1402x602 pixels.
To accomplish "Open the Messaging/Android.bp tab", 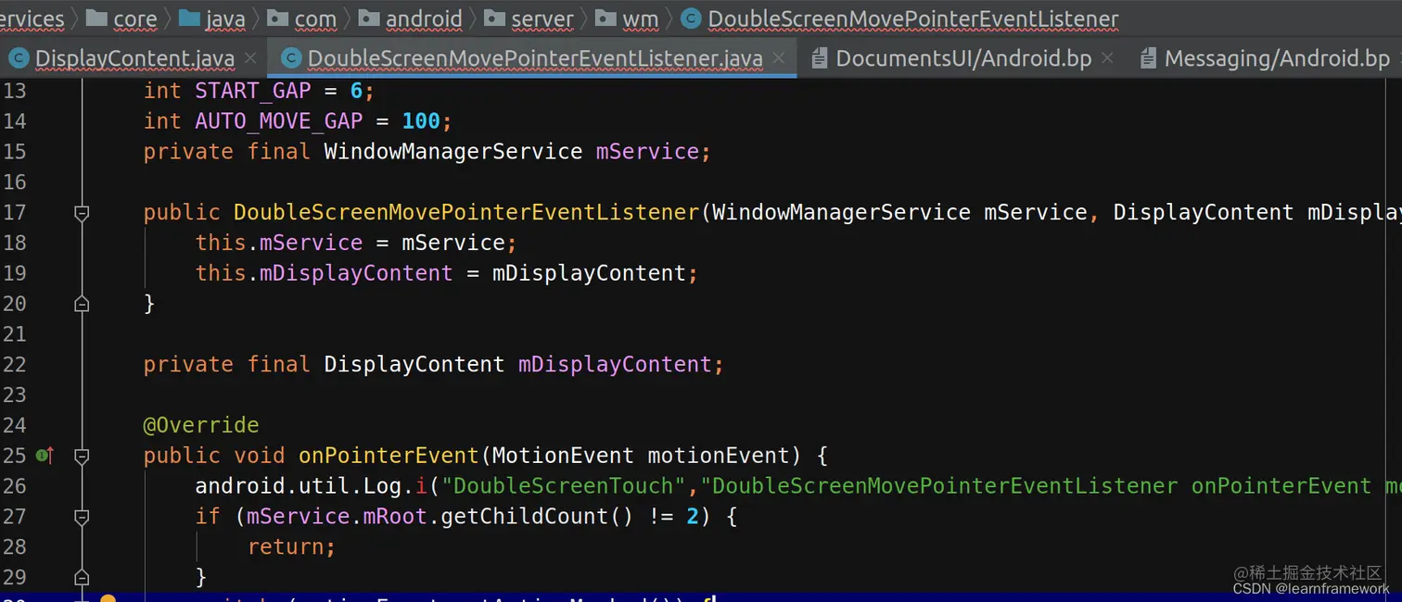I will pyautogui.click(x=1277, y=58).
